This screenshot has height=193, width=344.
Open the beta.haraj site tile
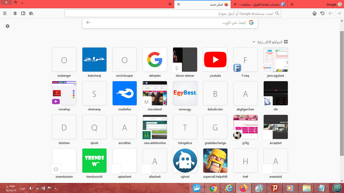94,60
